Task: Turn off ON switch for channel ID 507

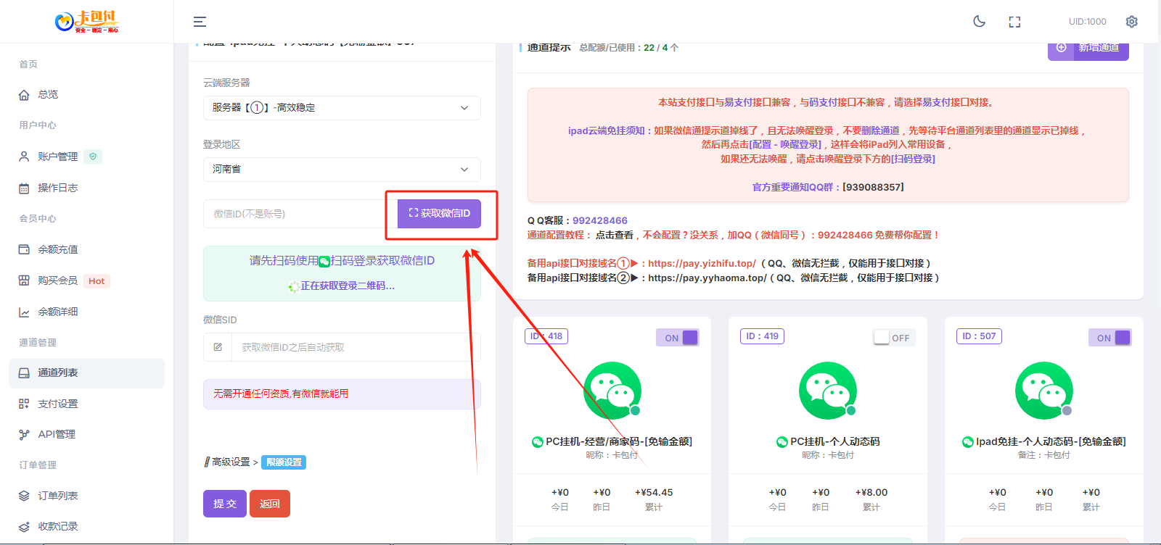Action: tap(1109, 338)
